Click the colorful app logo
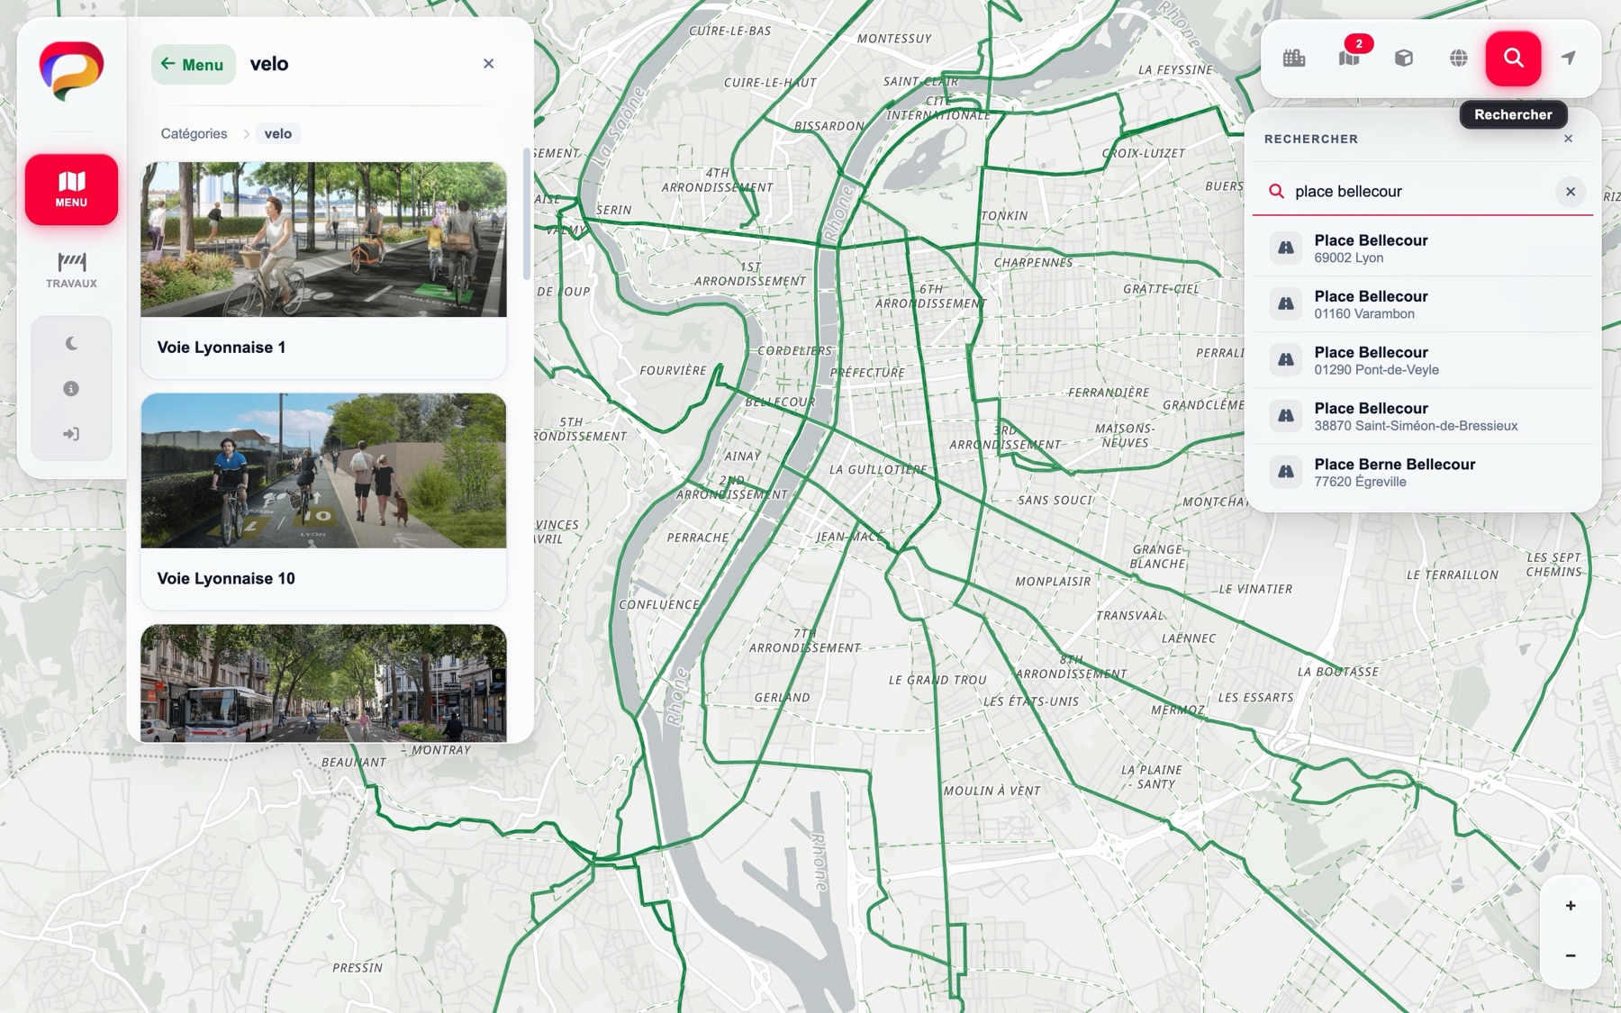The image size is (1621, 1013). (x=71, y=70)
